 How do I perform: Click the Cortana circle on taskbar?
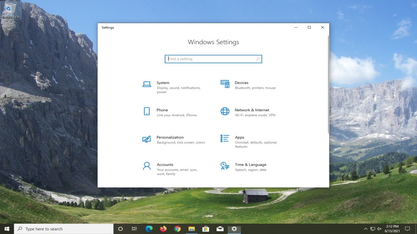point(120,229)
